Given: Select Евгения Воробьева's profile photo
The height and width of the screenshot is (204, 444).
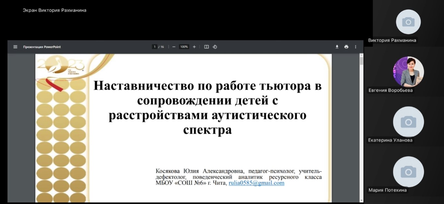Looking at the screenshot, I should click(x=408, y=72).
